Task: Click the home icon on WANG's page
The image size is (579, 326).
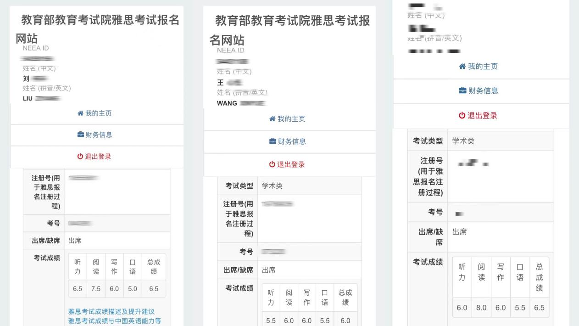Action: pos(272,119)
